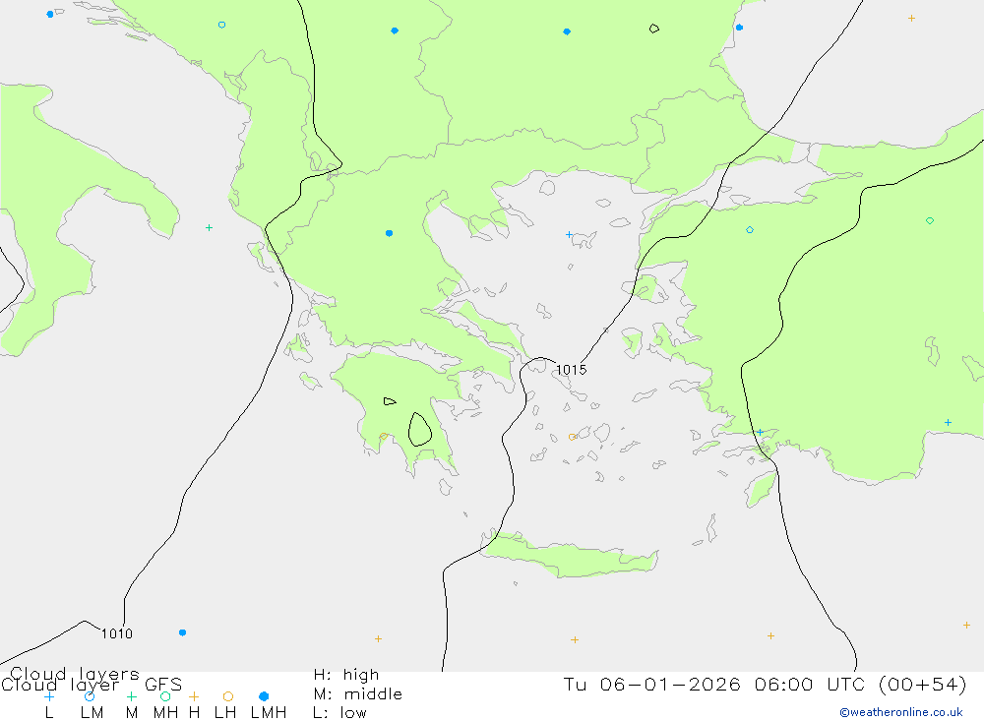Click the MH legend label text

(165, 713)
